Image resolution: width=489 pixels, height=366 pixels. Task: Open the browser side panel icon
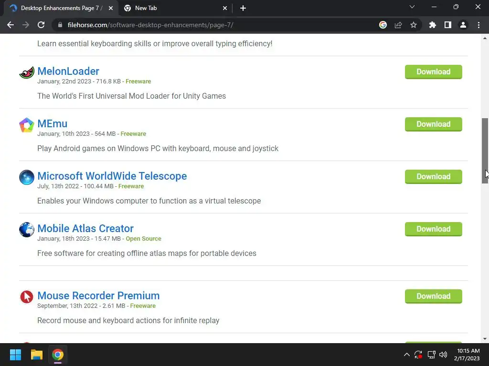448,25
